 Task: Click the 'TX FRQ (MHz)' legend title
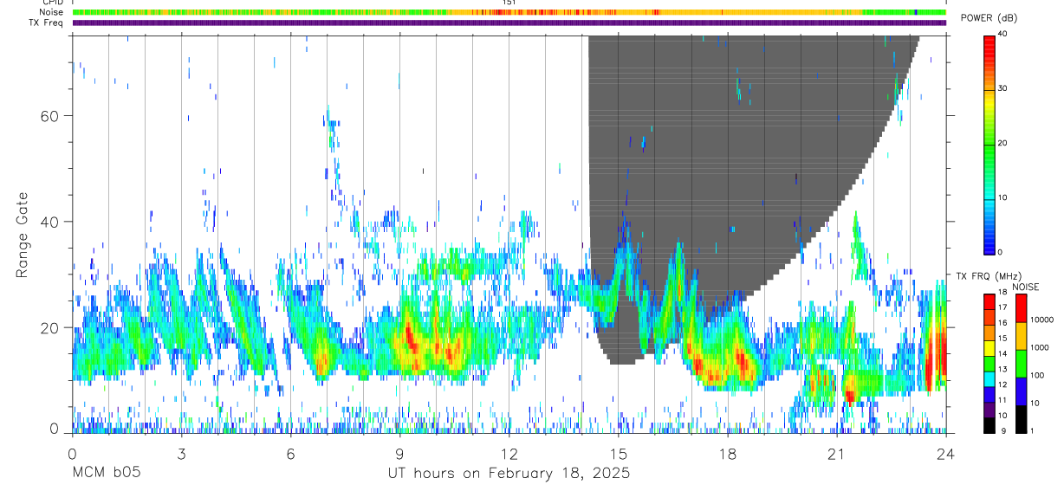(988, 275)
